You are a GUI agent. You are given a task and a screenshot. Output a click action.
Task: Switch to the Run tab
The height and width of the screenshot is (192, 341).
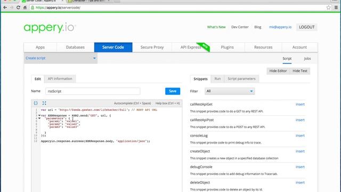coord(217,79)
